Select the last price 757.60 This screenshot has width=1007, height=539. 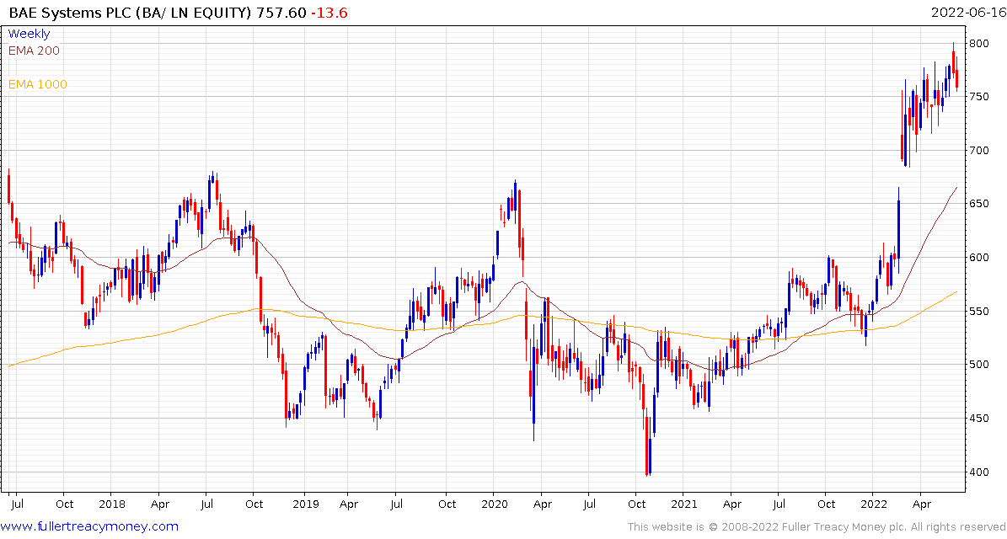pyautogui.click(x=281, y=13)
